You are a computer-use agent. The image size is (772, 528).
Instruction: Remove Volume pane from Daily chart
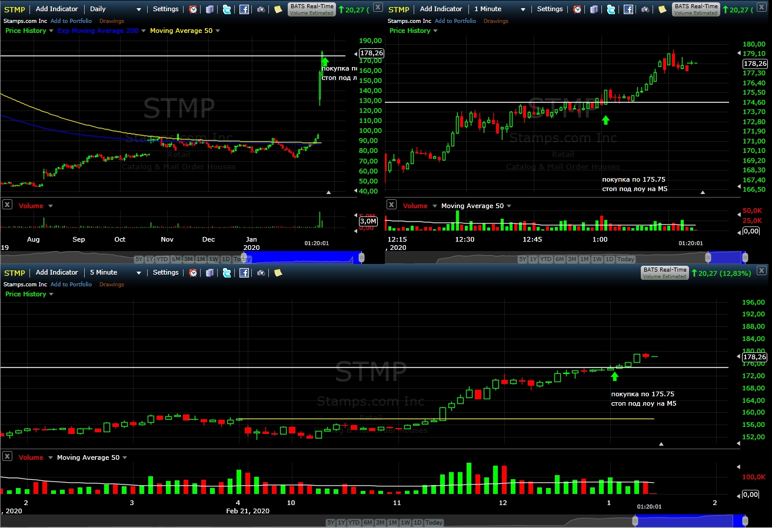[x=7, y=205]
